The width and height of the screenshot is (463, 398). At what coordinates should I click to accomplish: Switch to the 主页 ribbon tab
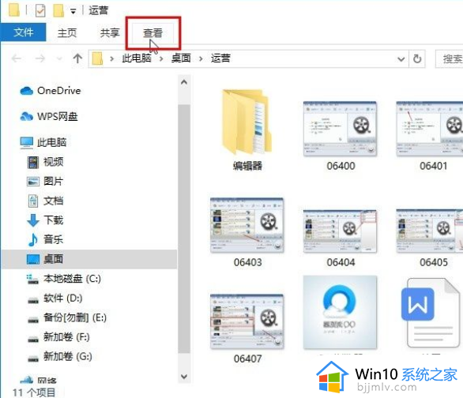coord(67,32)
